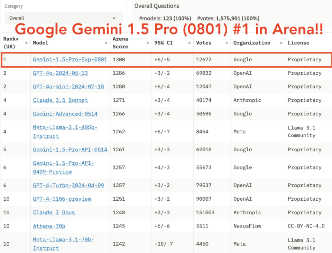
Task: Open the Gemini-Advanced-0514 link
Action: [x=65, y=114]
